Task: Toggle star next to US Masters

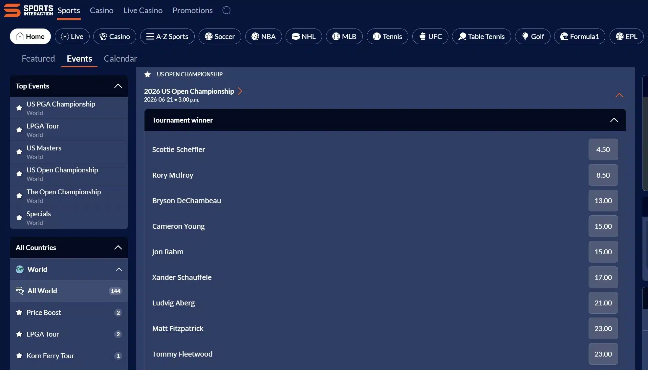Action: pyautogui.click(x=19, y=152)
